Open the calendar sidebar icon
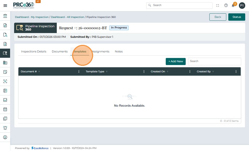This screenshot has height=151, width=249. coord(5,109)
